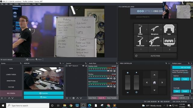
Task: Toggle visibility of NDI Source 6
Action: point(83,66)
